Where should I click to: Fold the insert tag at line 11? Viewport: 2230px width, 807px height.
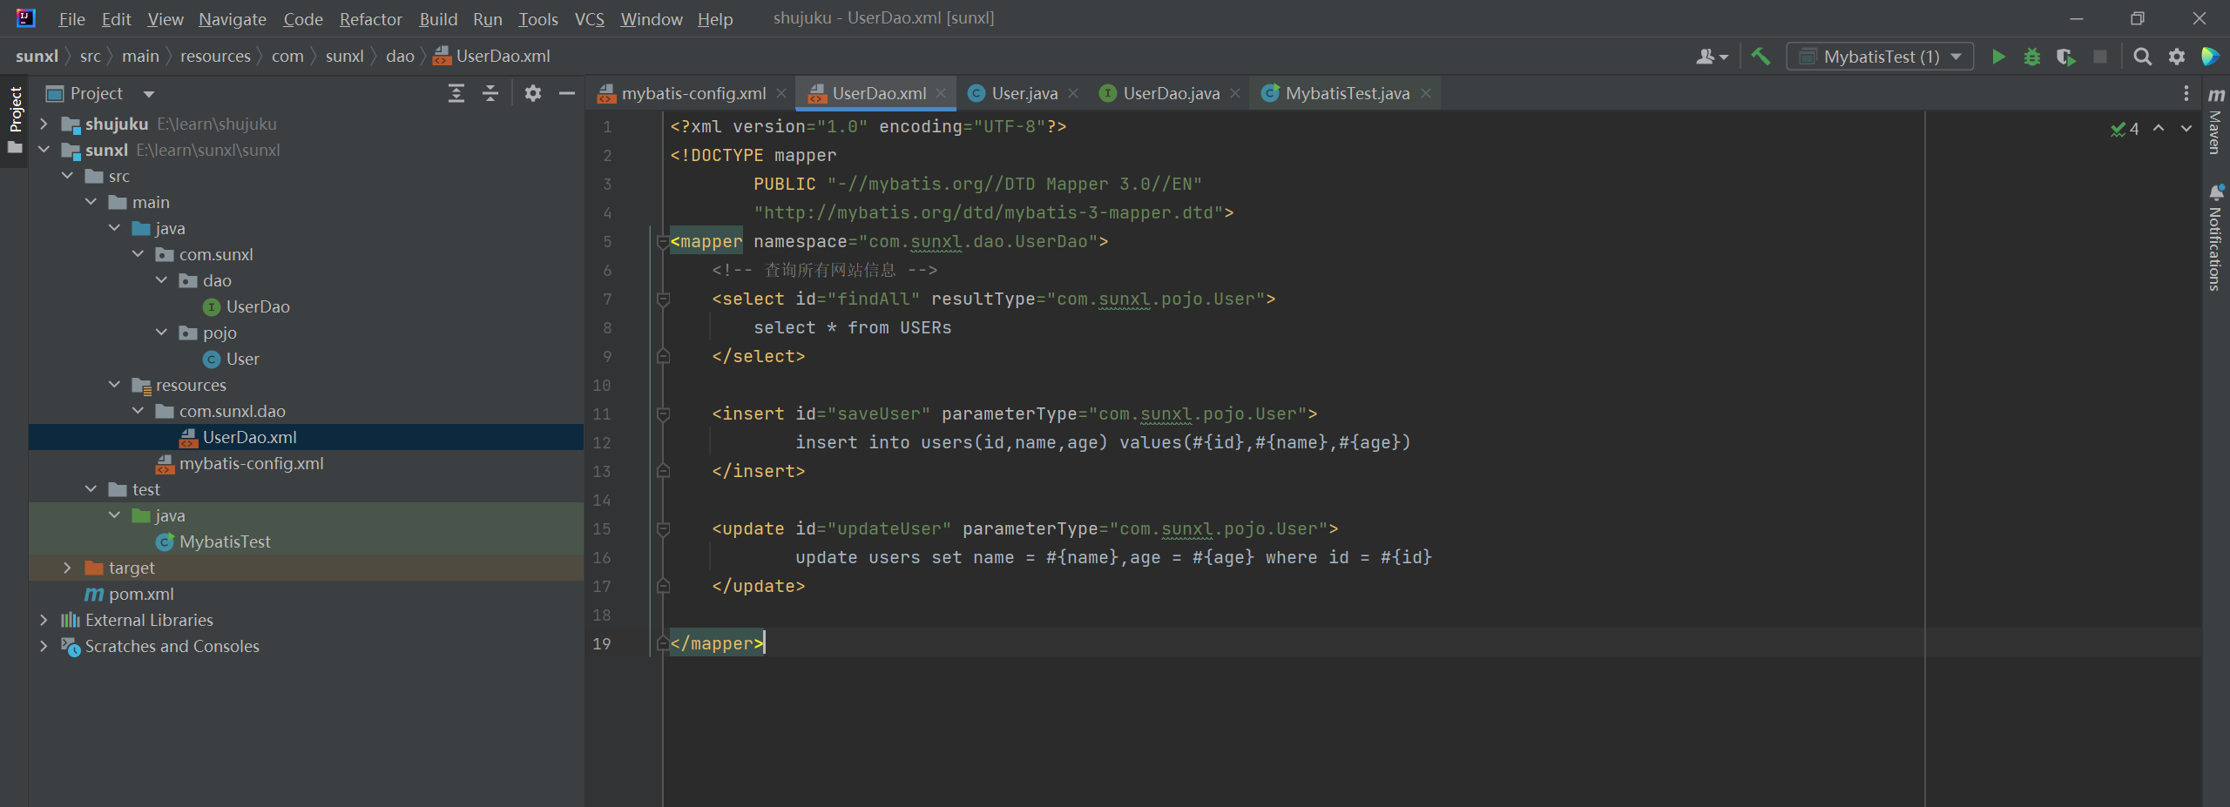click(x=663, y=414)
